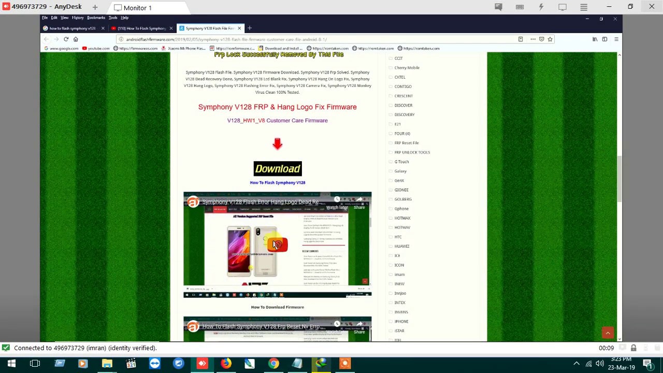This screenshot has width=663, height=373.
Task: Open the Firefox History menu
Action: pos(78,18)
